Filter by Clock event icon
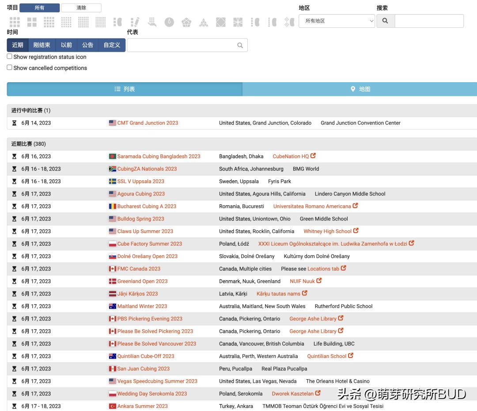 coord(169,22)
